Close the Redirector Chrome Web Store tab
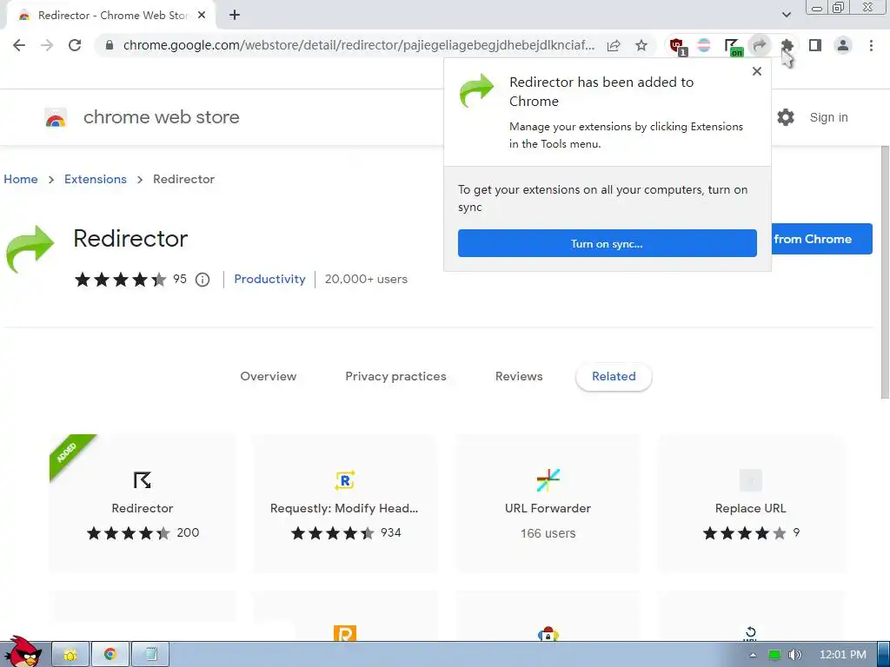 (x=202, y=16)
